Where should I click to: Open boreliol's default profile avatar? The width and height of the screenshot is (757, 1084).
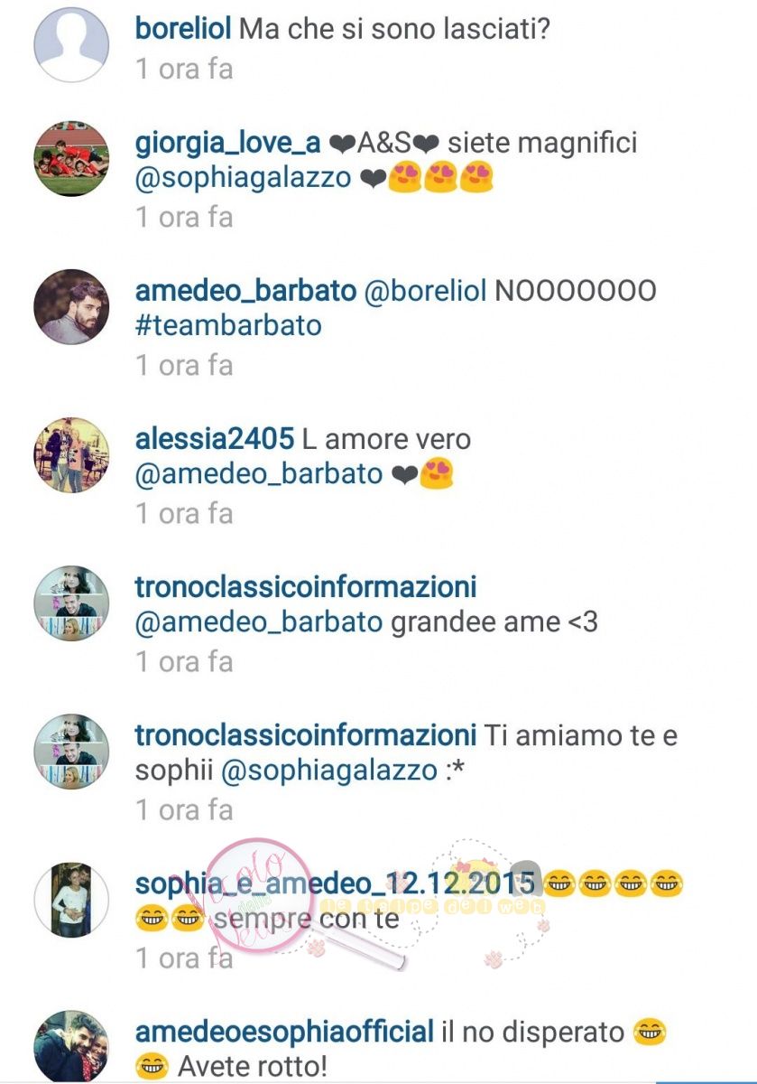tap(71, 44)
